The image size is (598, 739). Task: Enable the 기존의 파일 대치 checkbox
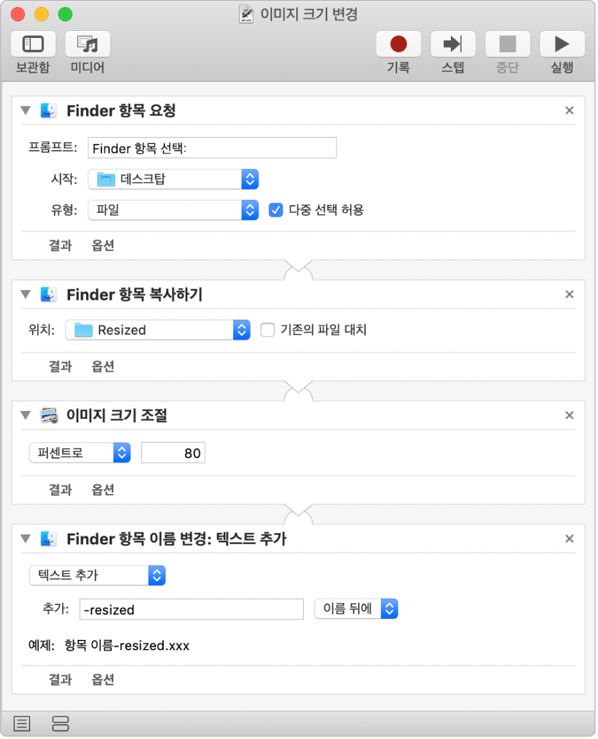click(267, 330)
